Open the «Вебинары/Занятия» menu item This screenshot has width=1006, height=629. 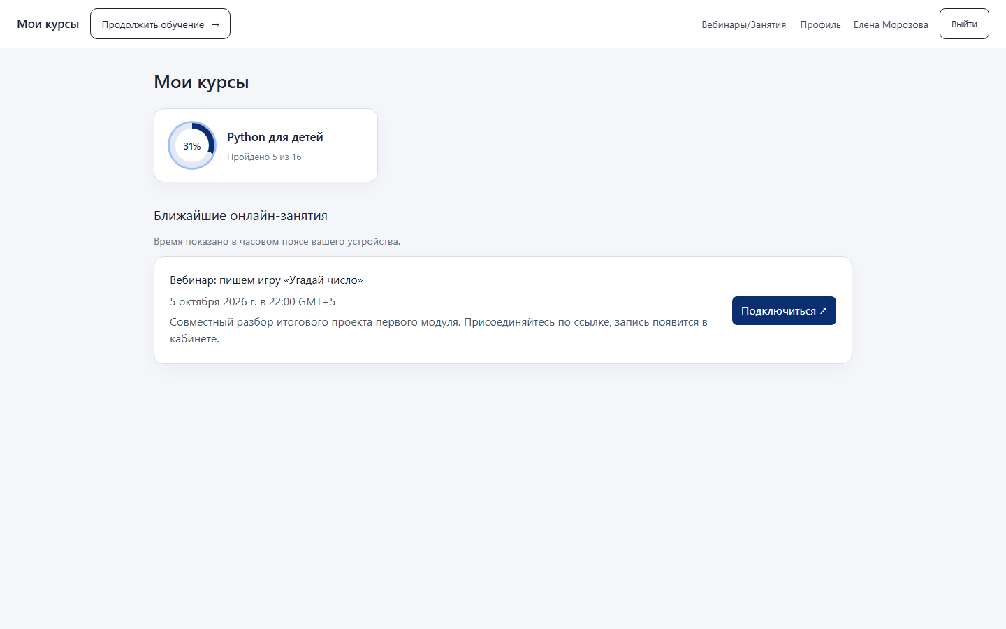[x=743, y=24]
